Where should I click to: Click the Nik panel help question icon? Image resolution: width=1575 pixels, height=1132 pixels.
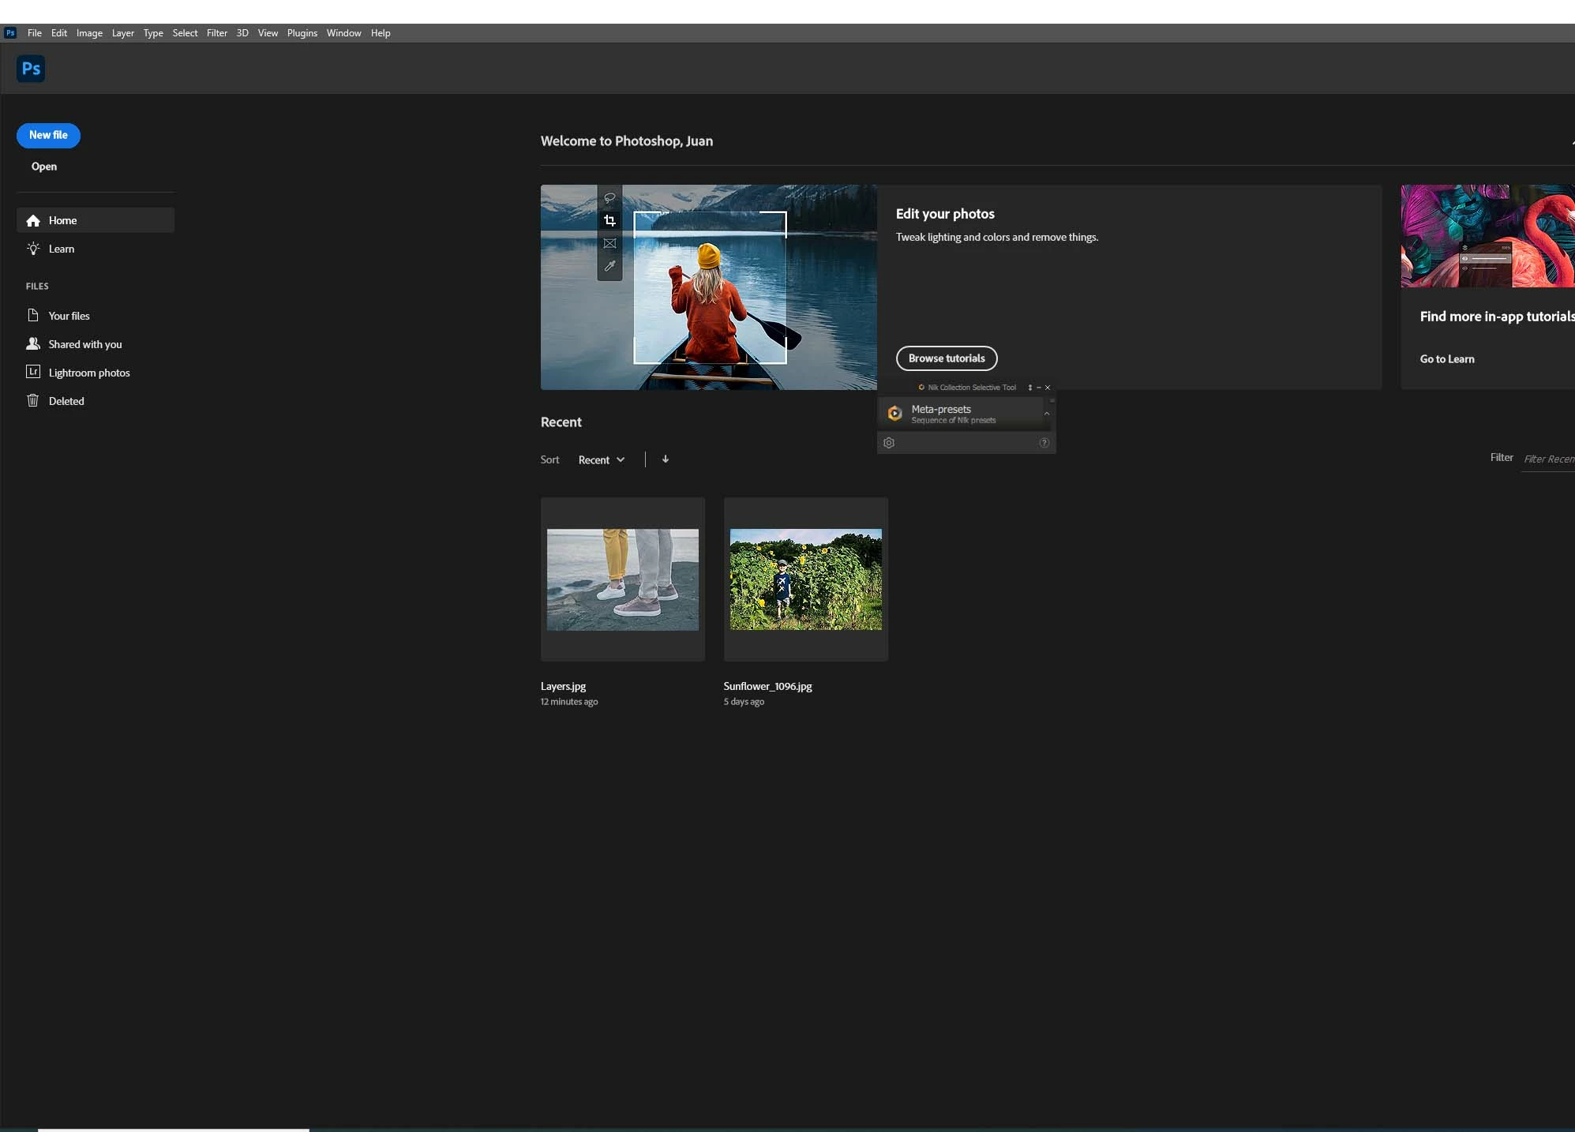coord(1044,443)
